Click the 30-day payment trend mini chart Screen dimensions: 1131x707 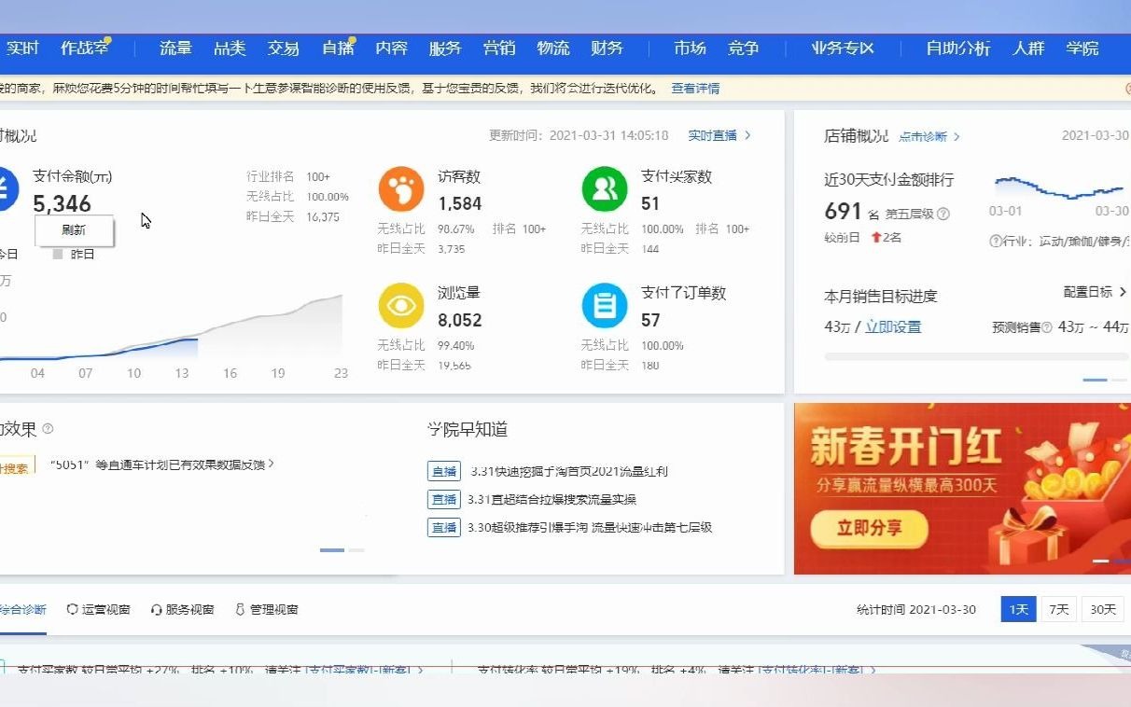point(1059,187)
